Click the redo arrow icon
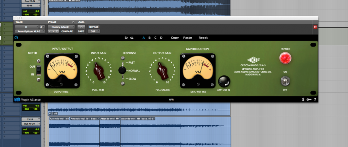The width and height of the screenshot is (348, 147). pos(132,38)
